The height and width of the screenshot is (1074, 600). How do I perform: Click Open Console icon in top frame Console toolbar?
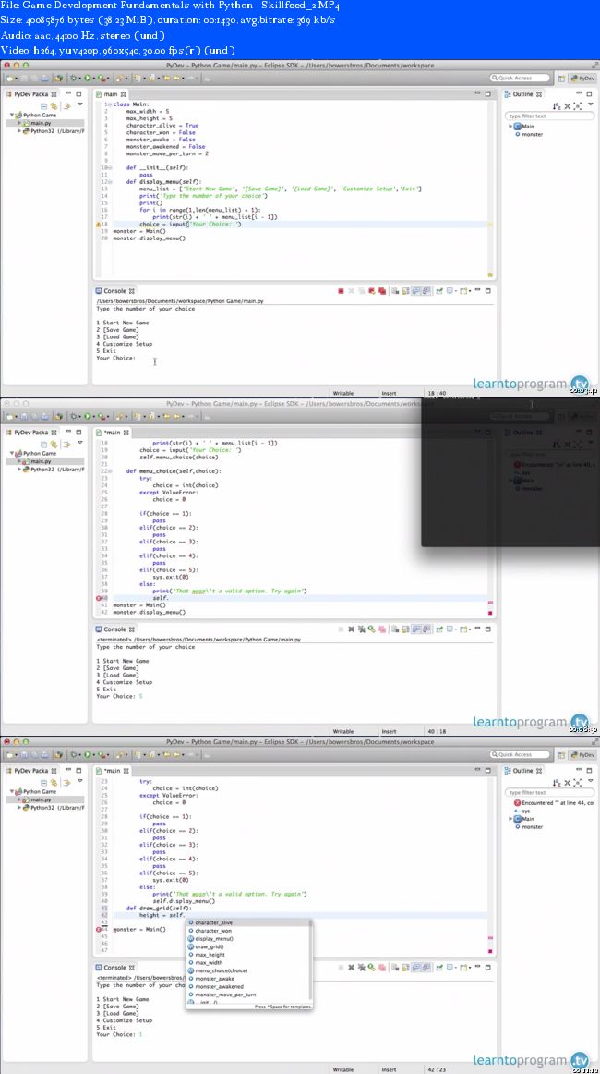coord(464,291)
